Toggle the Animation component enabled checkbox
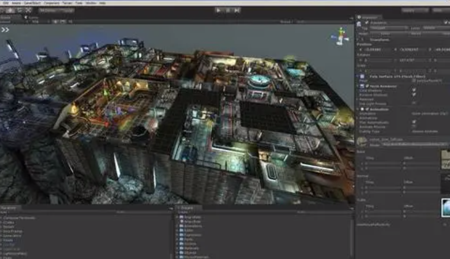This screenshot has width=450, height=259. point(367,109)
